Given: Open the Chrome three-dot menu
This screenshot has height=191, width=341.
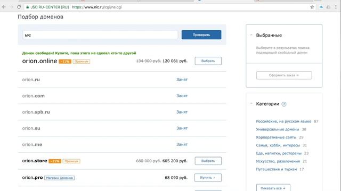Looking at the screenshot, I should coord(336,7).
